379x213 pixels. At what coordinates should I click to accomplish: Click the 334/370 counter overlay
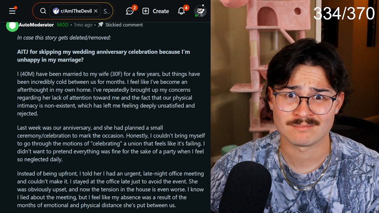(344, 13)
